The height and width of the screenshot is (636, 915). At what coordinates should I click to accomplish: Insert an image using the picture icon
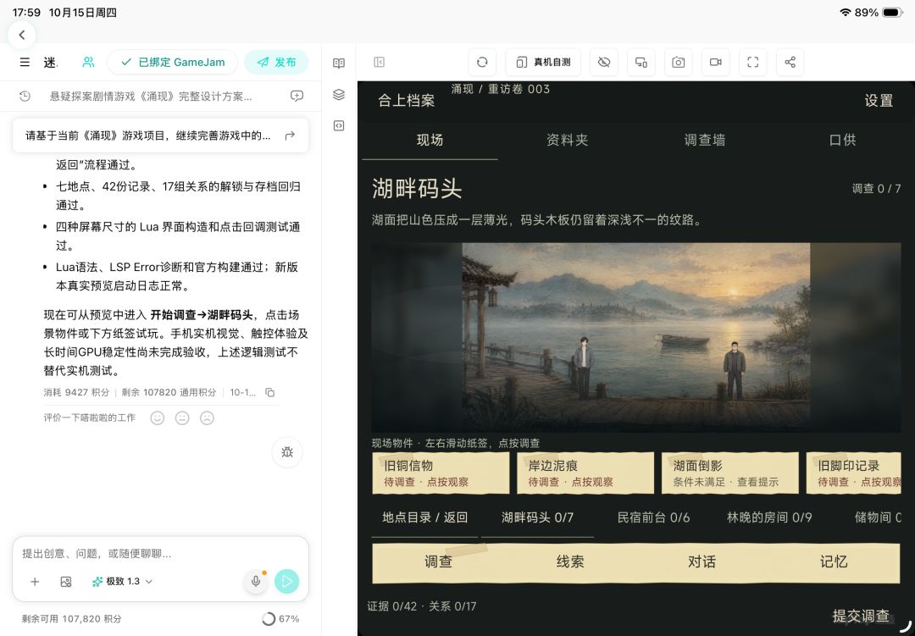click(x=66, y=582)
